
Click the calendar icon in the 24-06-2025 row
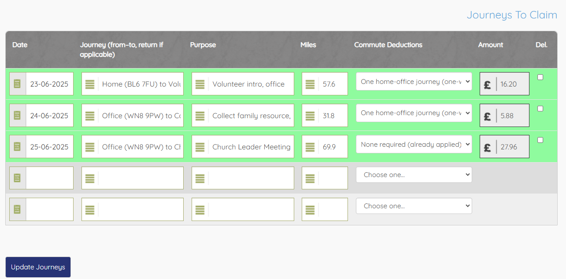click(x=17, y=116)
